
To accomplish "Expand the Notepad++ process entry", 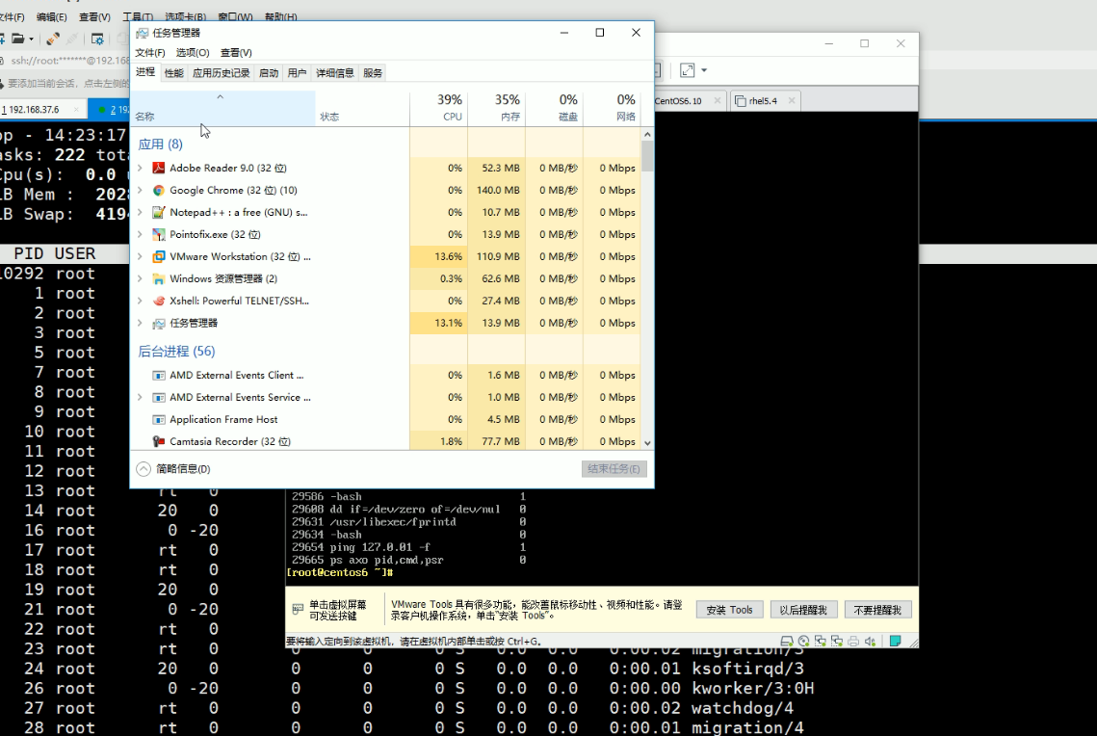I will pos(140,212).
